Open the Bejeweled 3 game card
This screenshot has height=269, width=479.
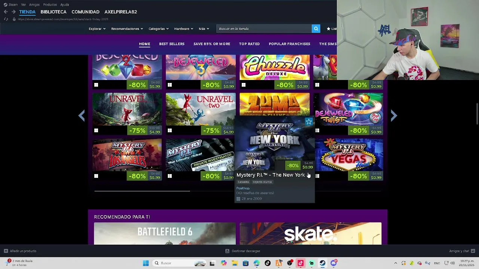pos(201,72)
